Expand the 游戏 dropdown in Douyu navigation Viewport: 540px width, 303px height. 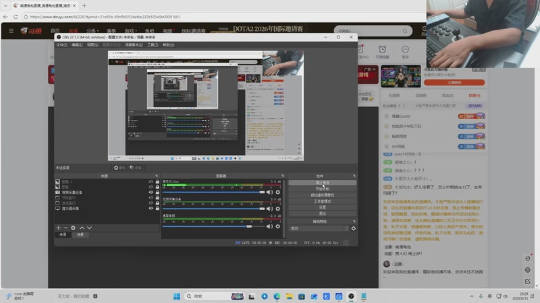point(130,31)
